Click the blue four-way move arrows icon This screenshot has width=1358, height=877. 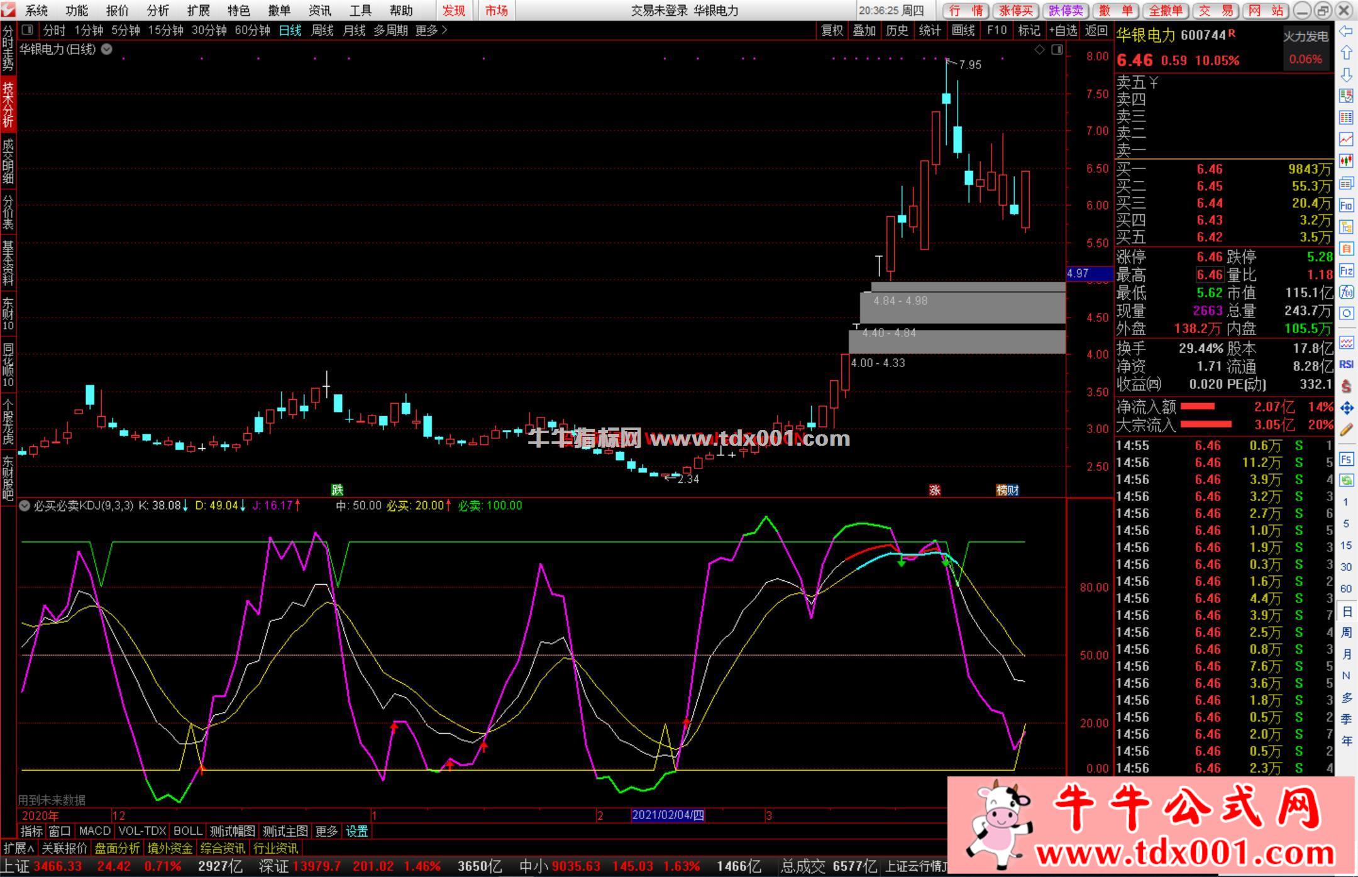tap(1346, 408)
